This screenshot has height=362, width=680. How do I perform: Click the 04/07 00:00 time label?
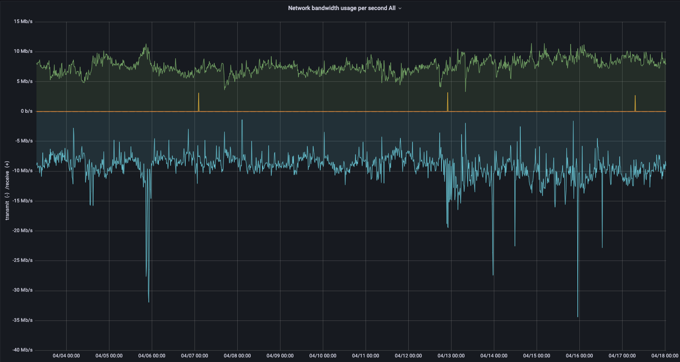(195, 356)
